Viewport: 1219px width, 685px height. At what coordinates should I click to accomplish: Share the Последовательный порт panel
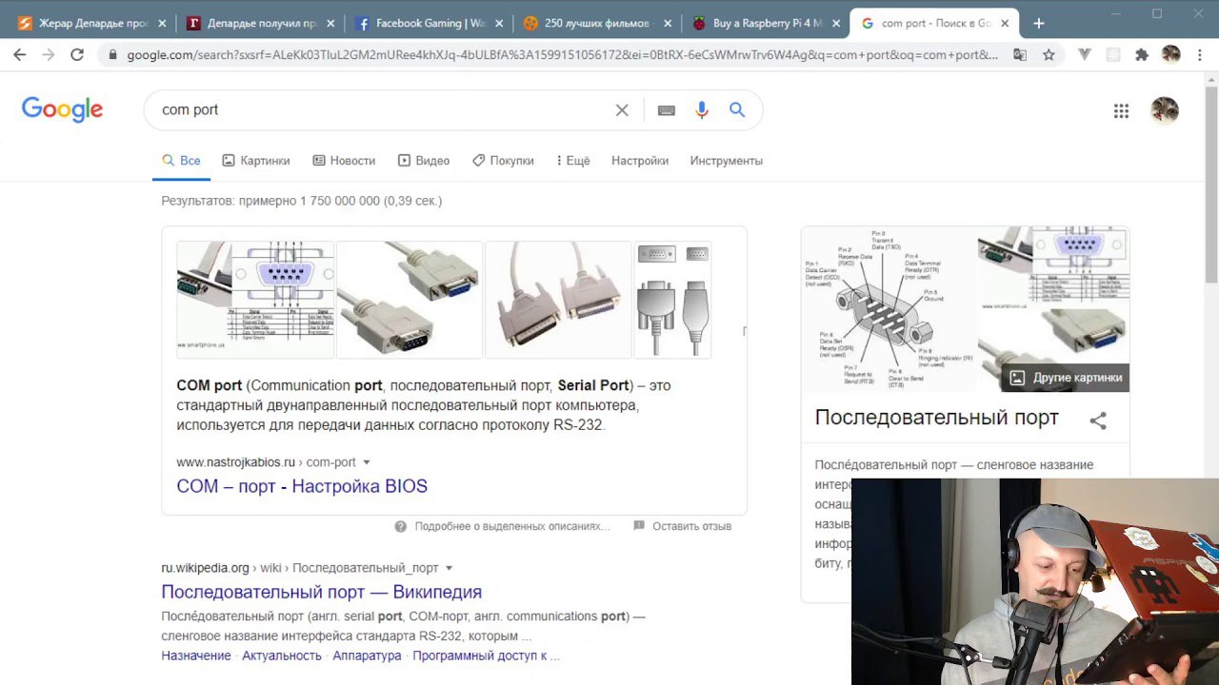[1098, 420]
